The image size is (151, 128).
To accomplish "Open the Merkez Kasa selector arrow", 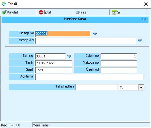I will tap(144, 19).
